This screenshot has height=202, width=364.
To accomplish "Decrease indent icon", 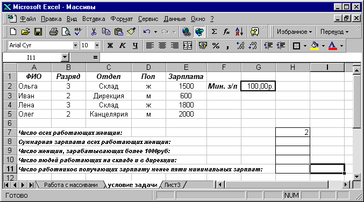I will click(268, 46).
